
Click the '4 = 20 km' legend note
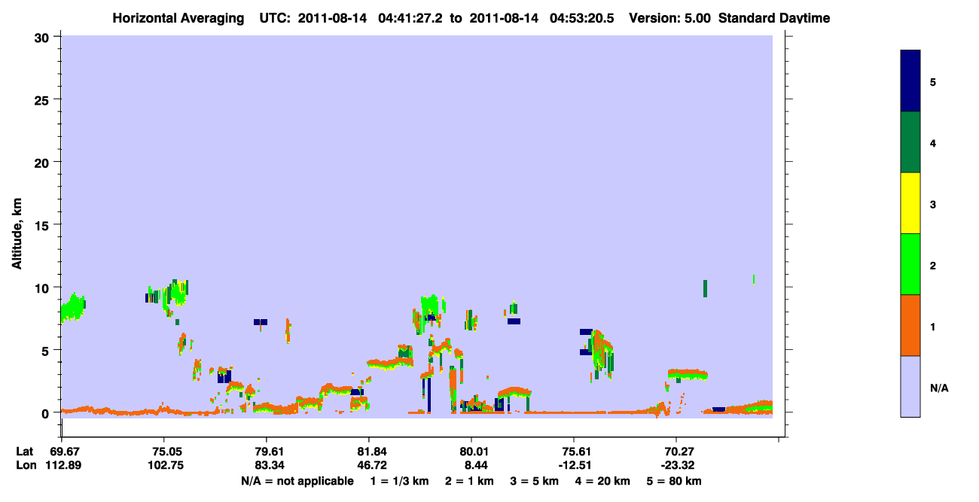coord(603,481)
